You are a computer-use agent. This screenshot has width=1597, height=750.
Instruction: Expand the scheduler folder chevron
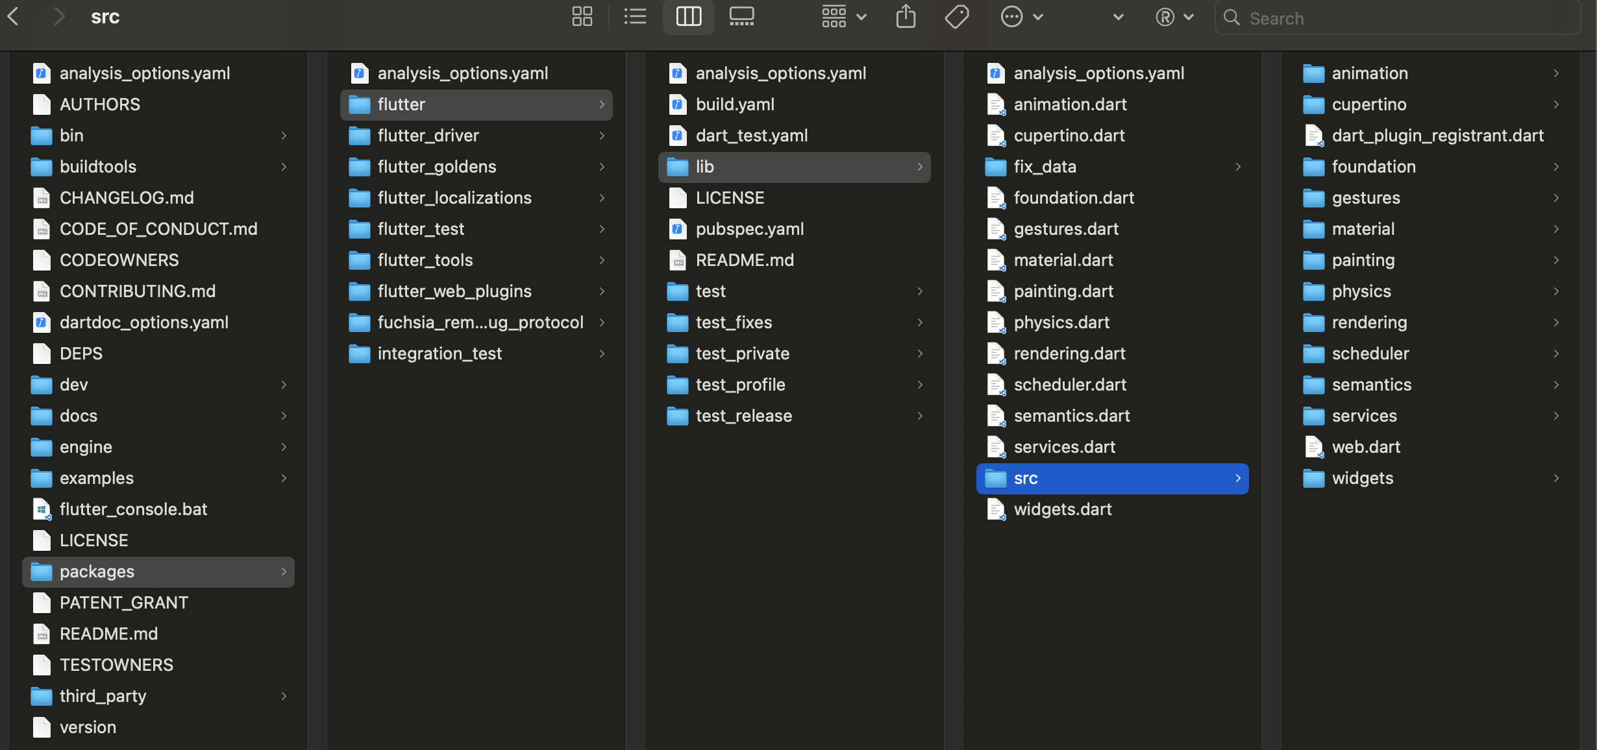pyautogui.click(x=1556, y=354)
